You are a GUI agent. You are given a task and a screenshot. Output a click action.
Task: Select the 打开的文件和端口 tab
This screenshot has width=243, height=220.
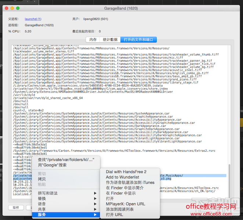pos(138,40)
